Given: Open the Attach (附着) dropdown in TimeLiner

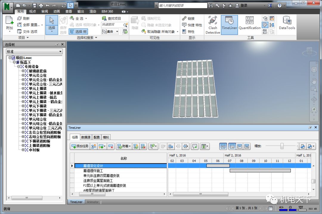Looking at the screenshot, I should pos(124,146).
